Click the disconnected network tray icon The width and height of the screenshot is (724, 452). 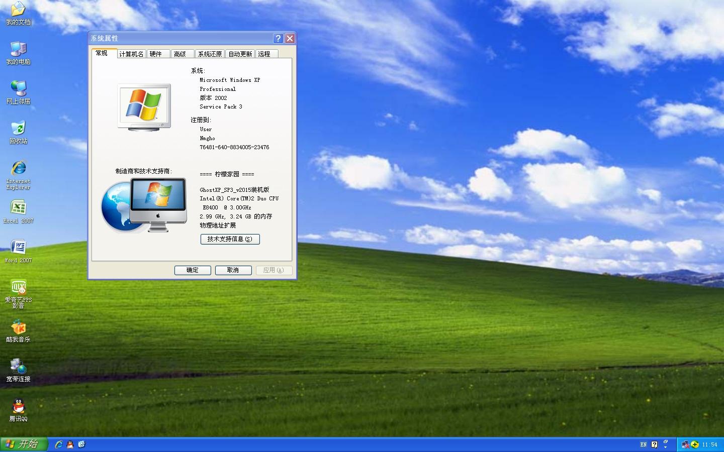tap(685, 444)
